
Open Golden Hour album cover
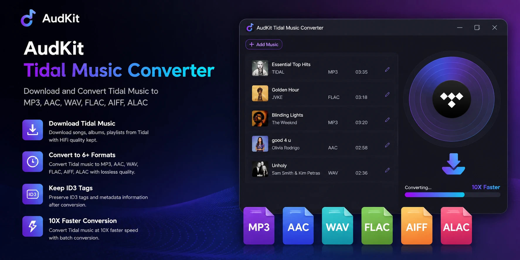pos(260,93)
